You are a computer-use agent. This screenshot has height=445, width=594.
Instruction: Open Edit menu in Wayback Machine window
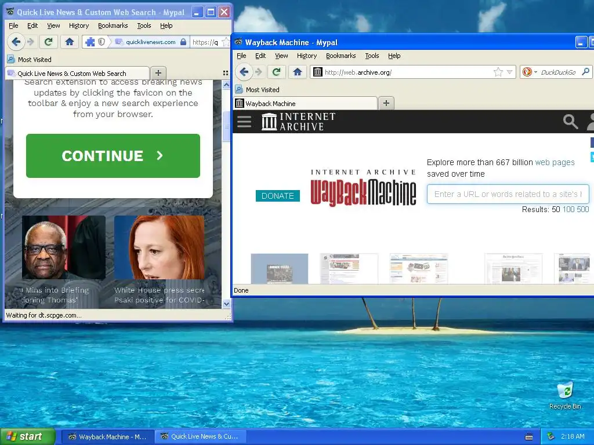point(260,56)
